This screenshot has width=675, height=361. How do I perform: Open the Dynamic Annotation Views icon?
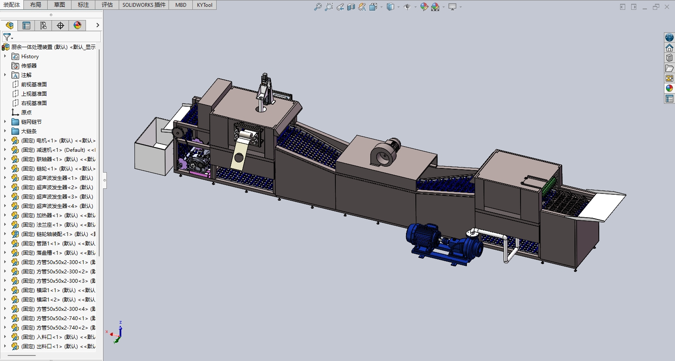362,7
